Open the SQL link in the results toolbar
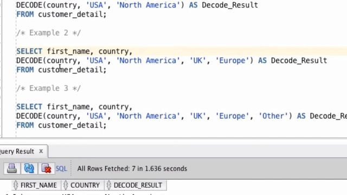347x195 pixels. pyautogui.click(x=61, y=168)
